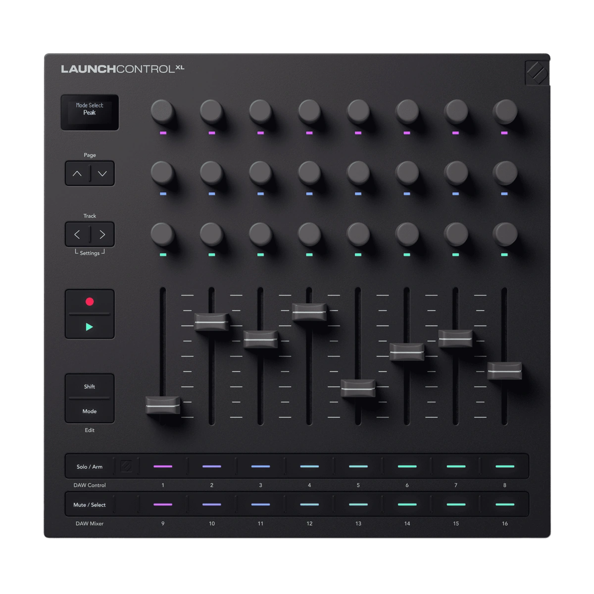Touch the purple-lit top-row knob in column 6
The width and height of the screenshot is (594, 594).
coord(407,111)
